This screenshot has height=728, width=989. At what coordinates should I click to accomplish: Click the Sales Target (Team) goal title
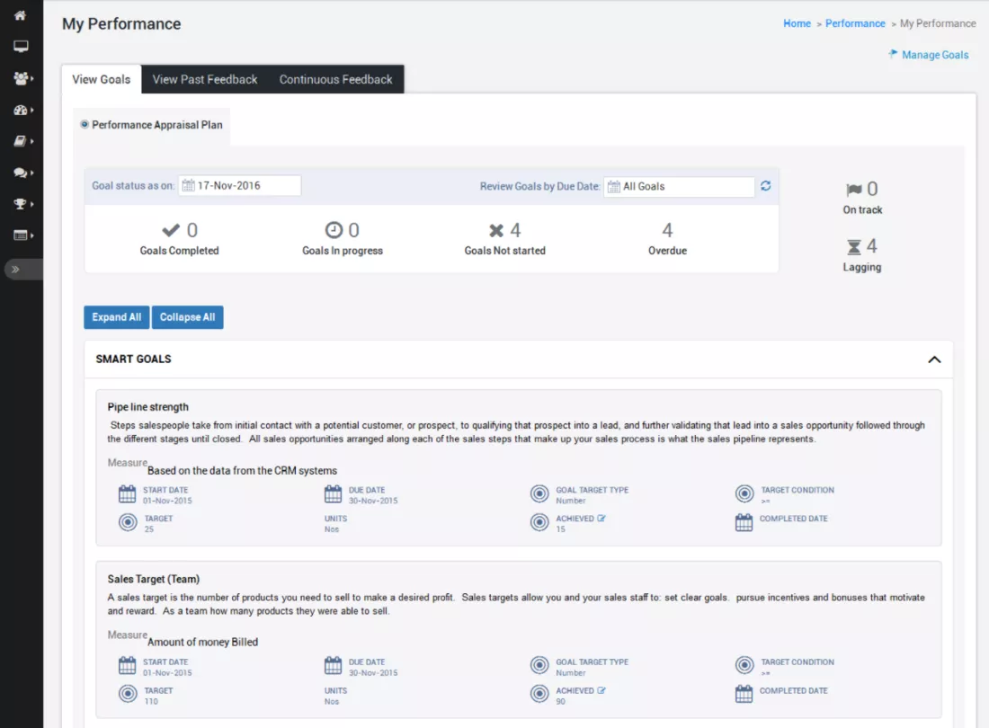[153, 579]
